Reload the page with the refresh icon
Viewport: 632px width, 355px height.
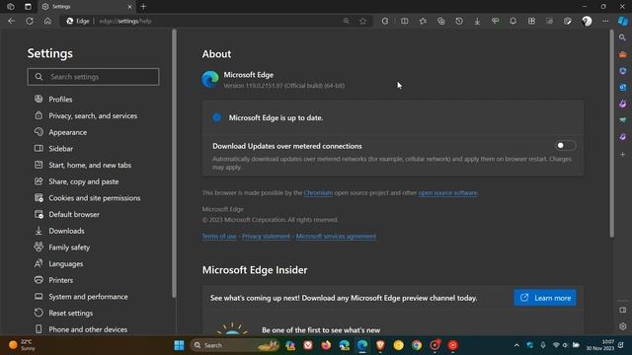coord(30,21)
